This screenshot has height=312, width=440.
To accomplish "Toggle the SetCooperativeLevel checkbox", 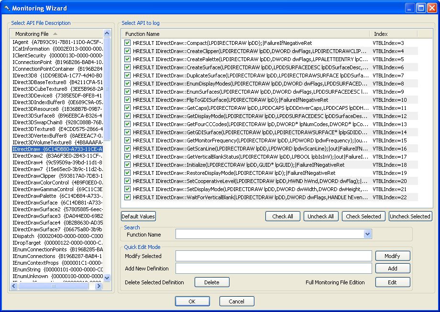I will (127, 181).
